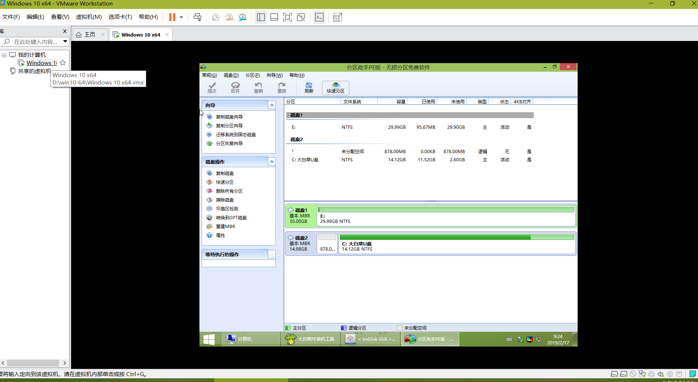Open 大白菜PE装机工具 from guest taskbar
698x382 pixels.
[310, 339]
